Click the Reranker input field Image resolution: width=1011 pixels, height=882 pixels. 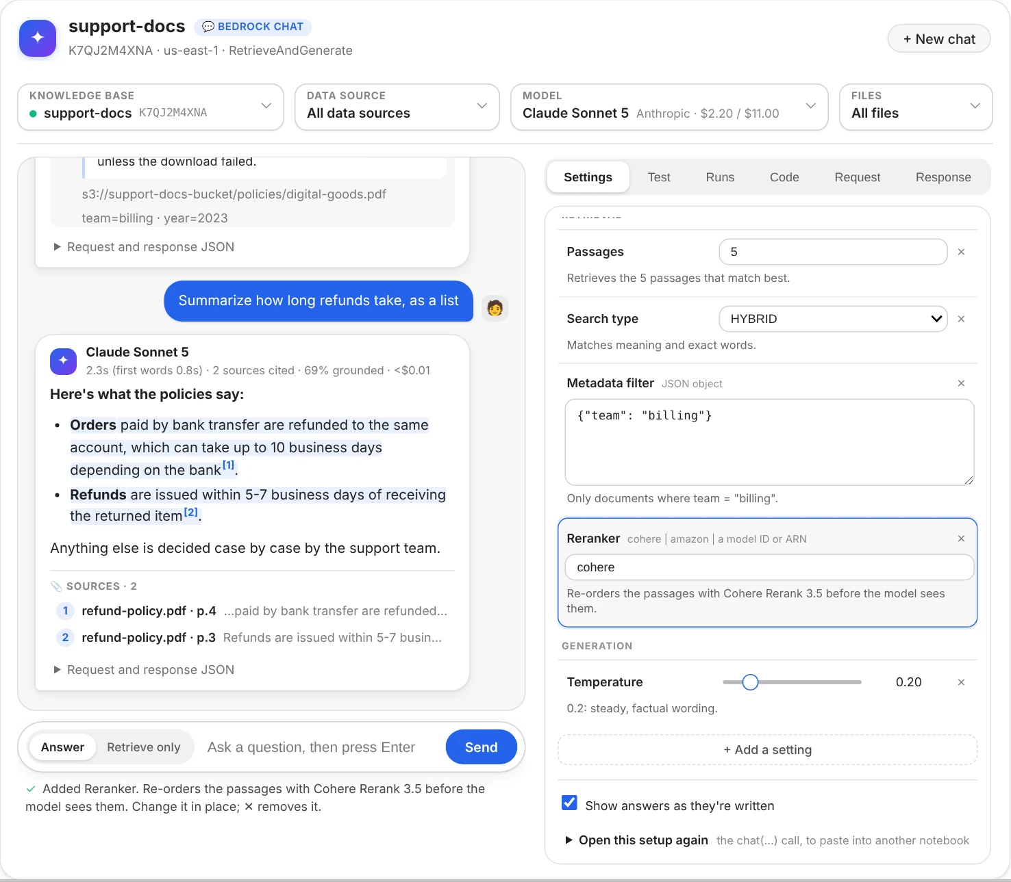[x=769, y=567]
